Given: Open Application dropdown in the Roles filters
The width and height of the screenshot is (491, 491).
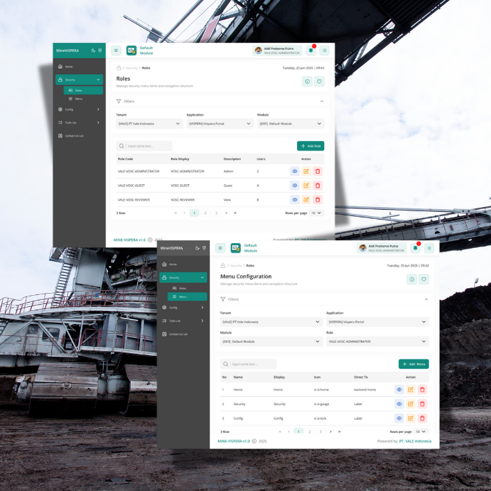Looking at the screenshot, I should click(x=220, y=124).
